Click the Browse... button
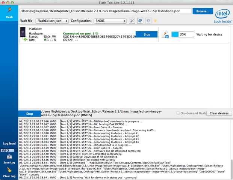Image resolution: width=233 pixels, height=180 pixels. click(203, 11)
